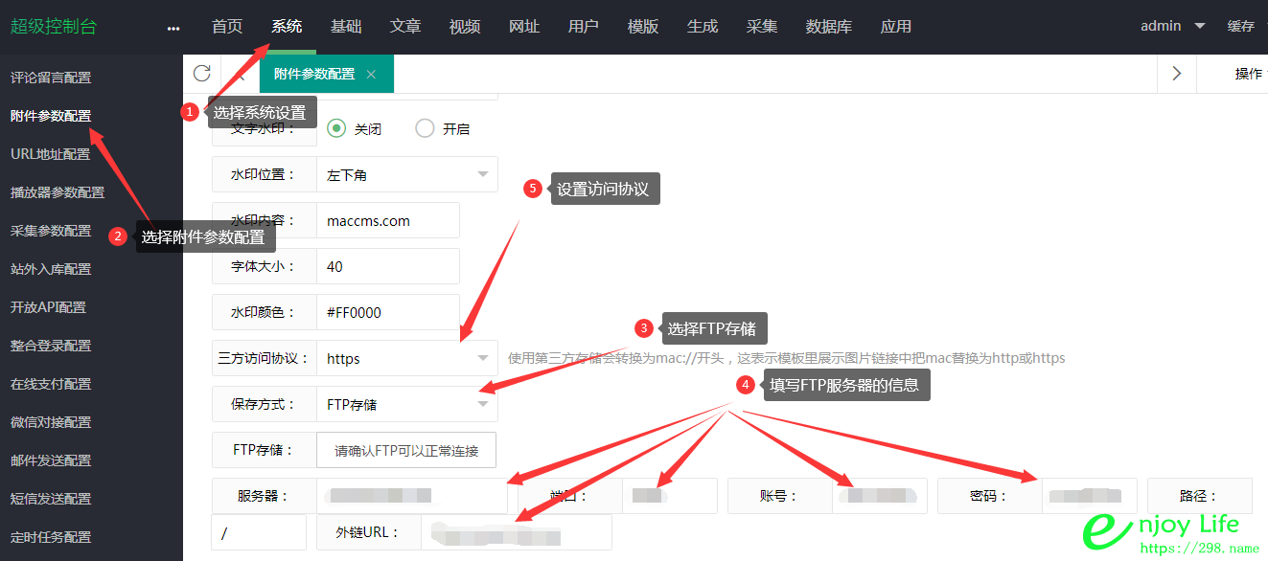Close the 附件参数配置 tab

371,72
